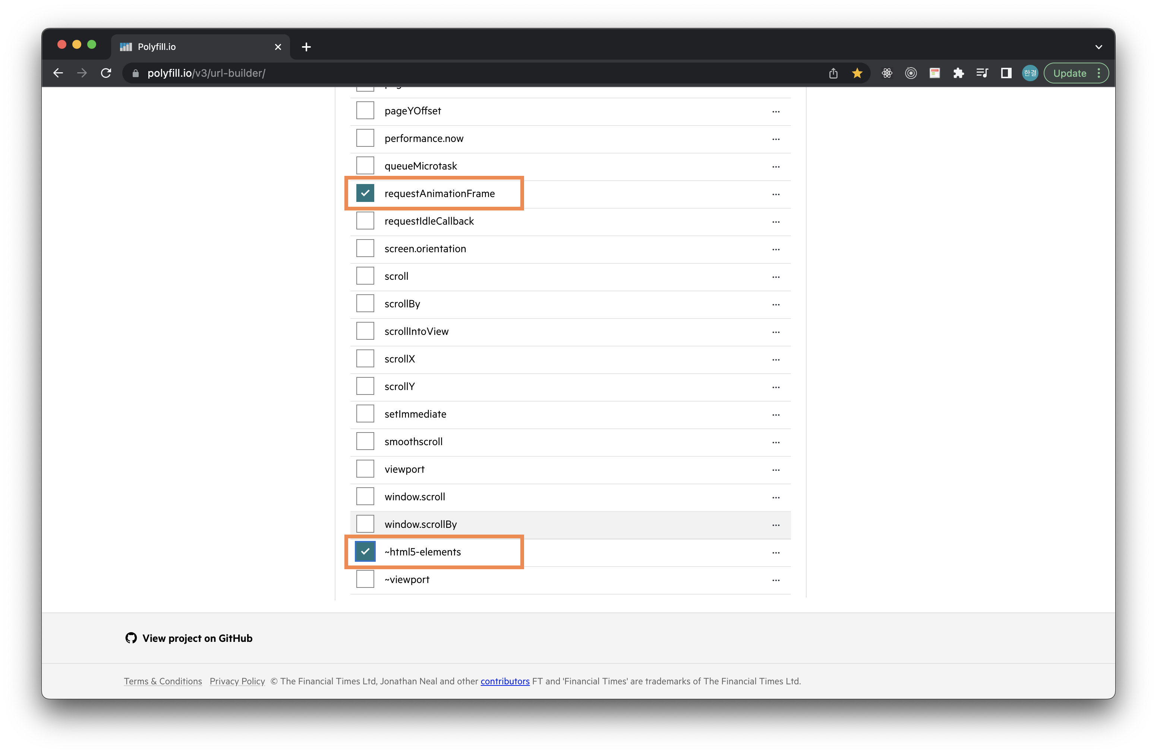
Task: Reload the page
Action: pos(106,73)
